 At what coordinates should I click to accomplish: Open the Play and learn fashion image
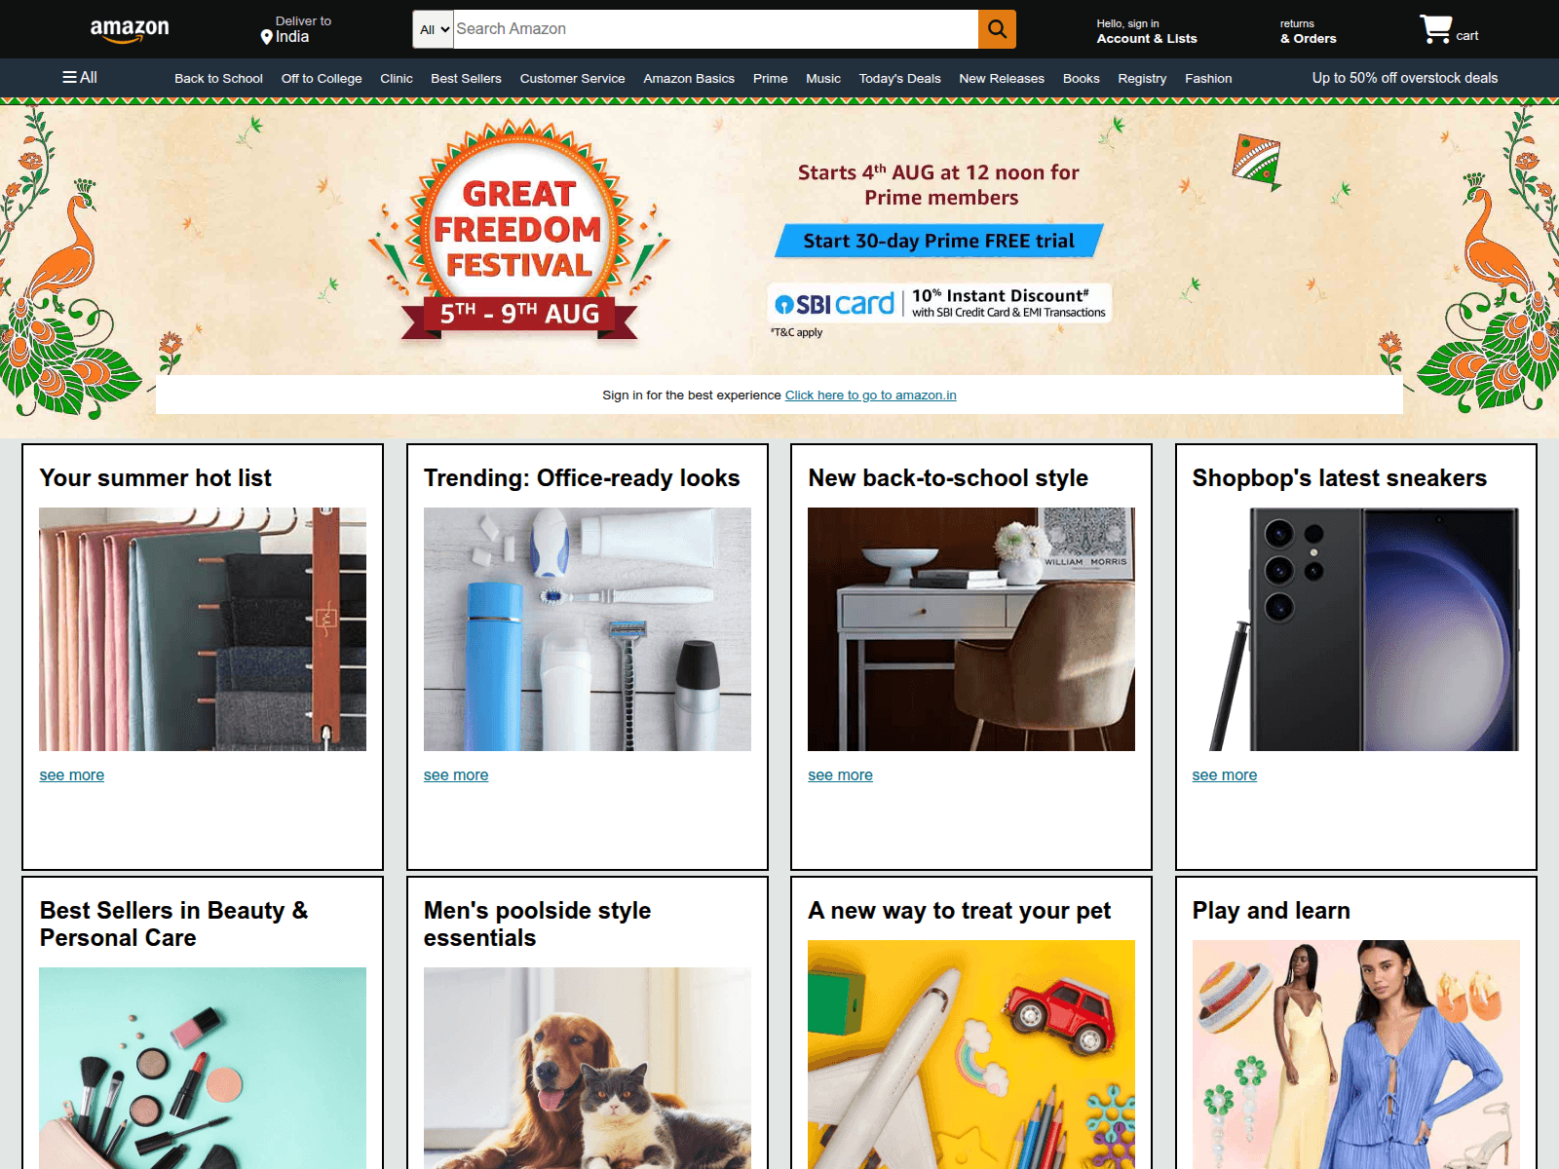1355,1054
